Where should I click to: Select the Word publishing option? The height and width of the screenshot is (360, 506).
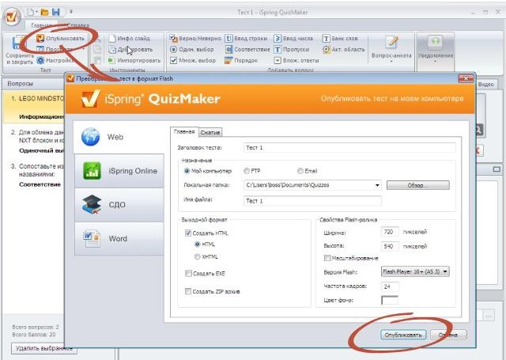click(119, 239)
